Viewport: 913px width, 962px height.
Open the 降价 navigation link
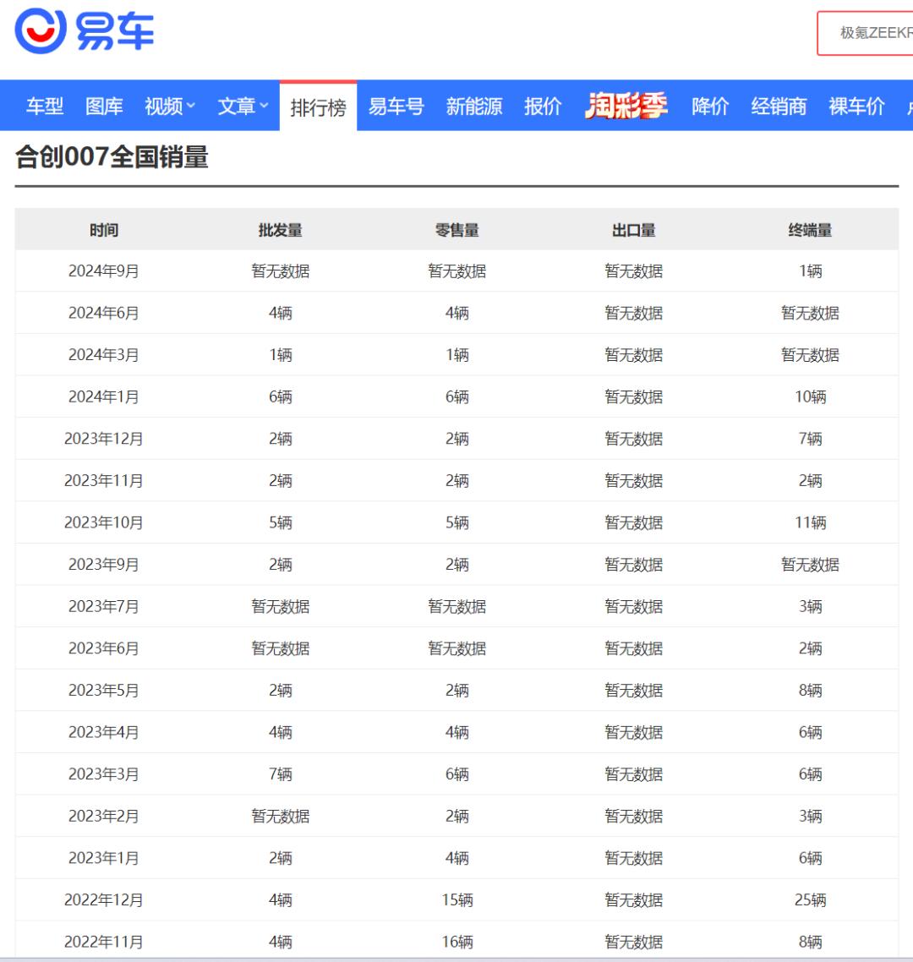(x=710, y=107)
